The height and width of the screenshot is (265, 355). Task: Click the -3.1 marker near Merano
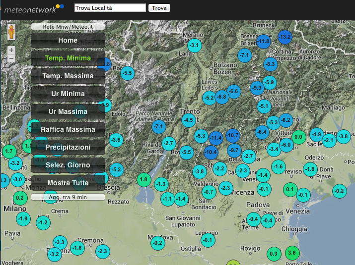[x=195, y=46]
